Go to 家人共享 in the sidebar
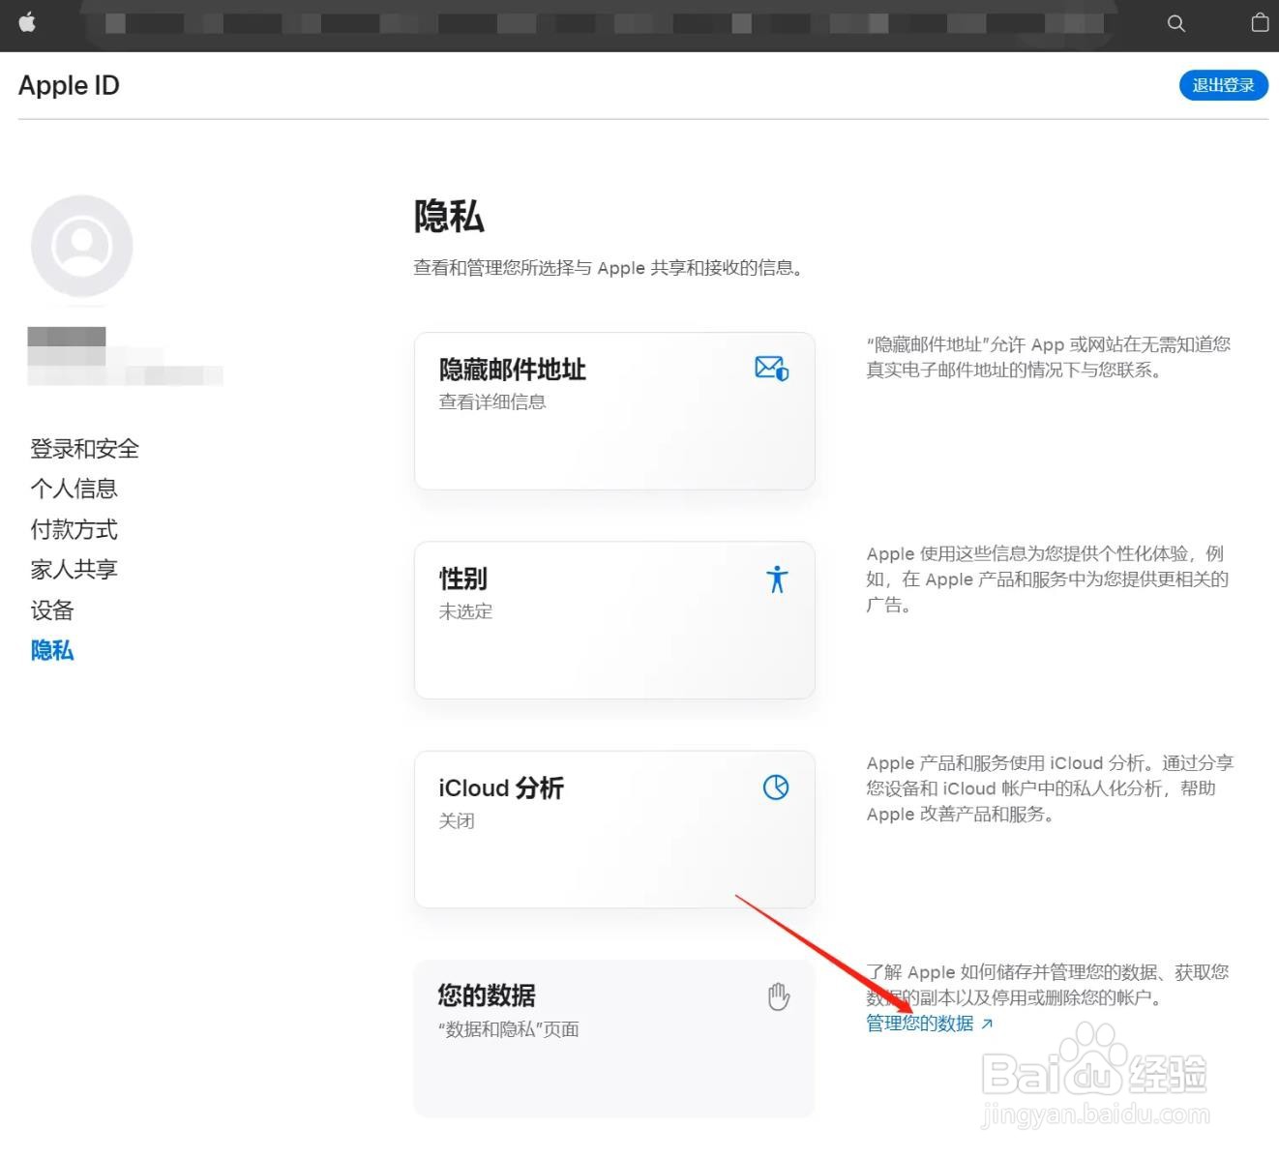The image size is (1279, 1158). [74, 569]
